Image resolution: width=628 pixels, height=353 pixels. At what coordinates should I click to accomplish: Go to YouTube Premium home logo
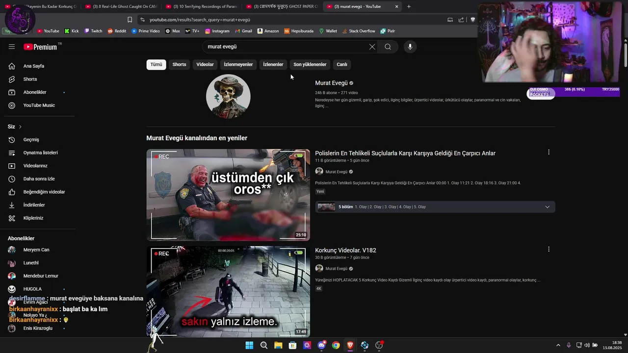(40, 47)
